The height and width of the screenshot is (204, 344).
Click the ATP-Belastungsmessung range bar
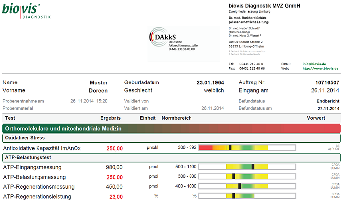(247, 176)
